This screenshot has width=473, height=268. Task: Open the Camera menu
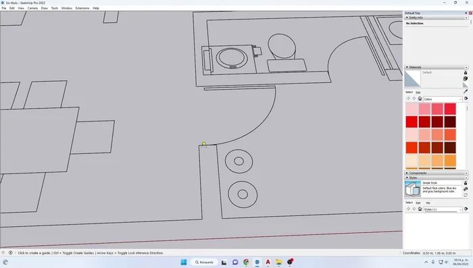coord(32,8)
